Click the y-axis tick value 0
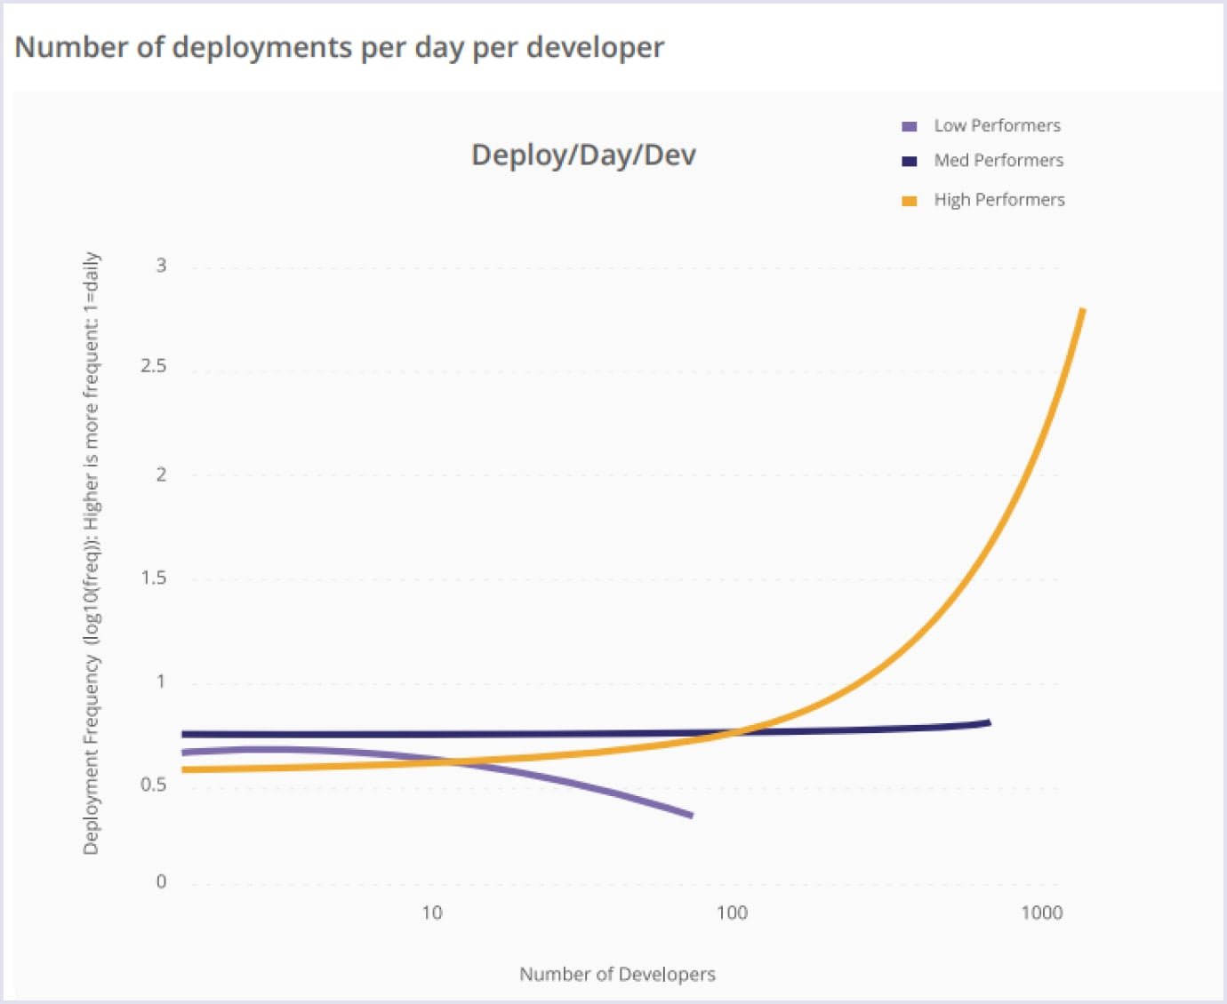The height and width of the screenshot is (1004, 1227). (x=161, y=881)
